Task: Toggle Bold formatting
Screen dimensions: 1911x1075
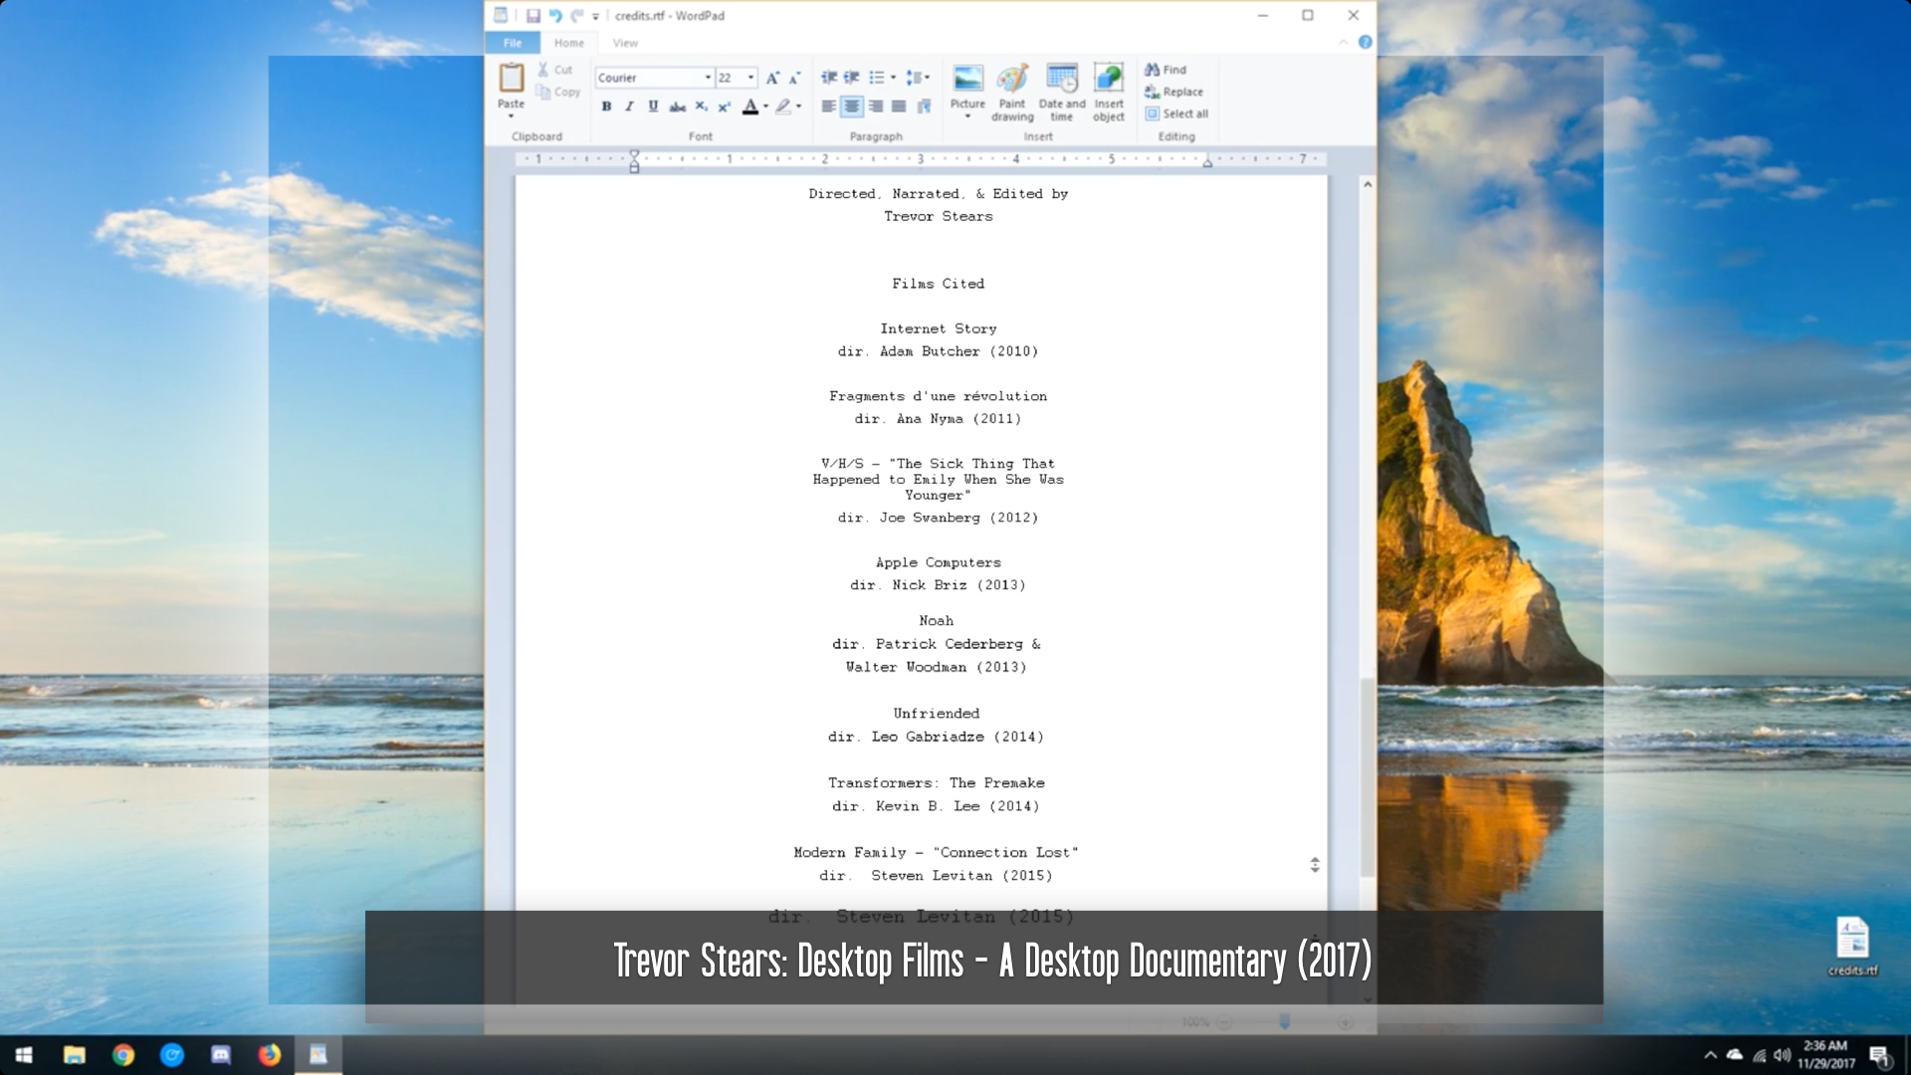Action: pos(606,107)
